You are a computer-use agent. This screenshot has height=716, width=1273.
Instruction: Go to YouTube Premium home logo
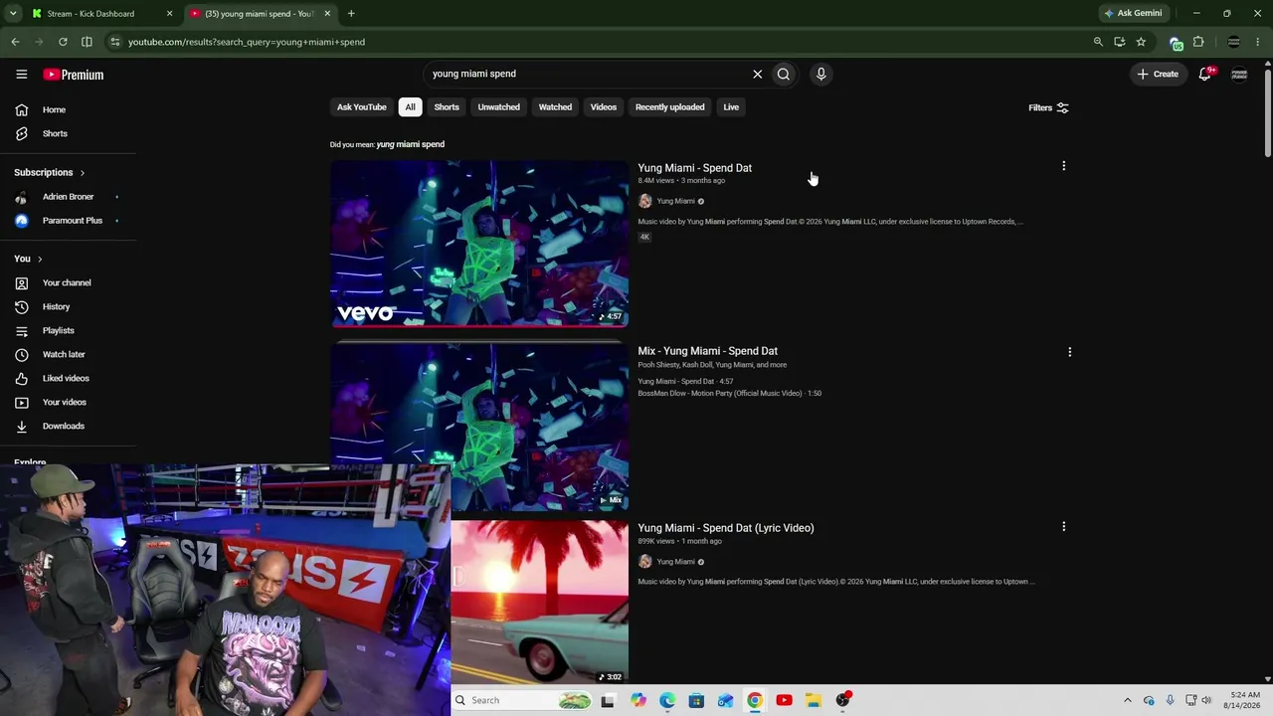(73, 75)
